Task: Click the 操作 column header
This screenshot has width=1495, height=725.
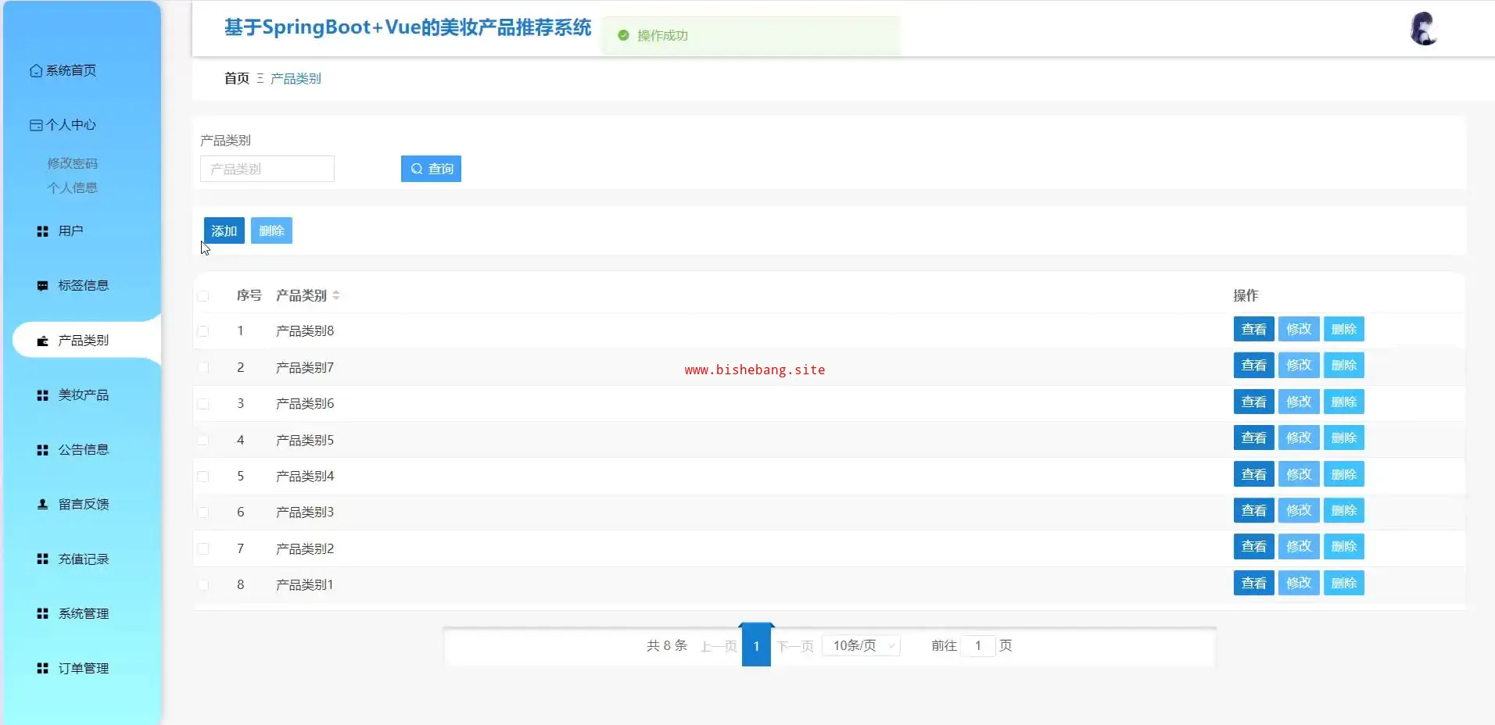Action: coord(1246,295)
